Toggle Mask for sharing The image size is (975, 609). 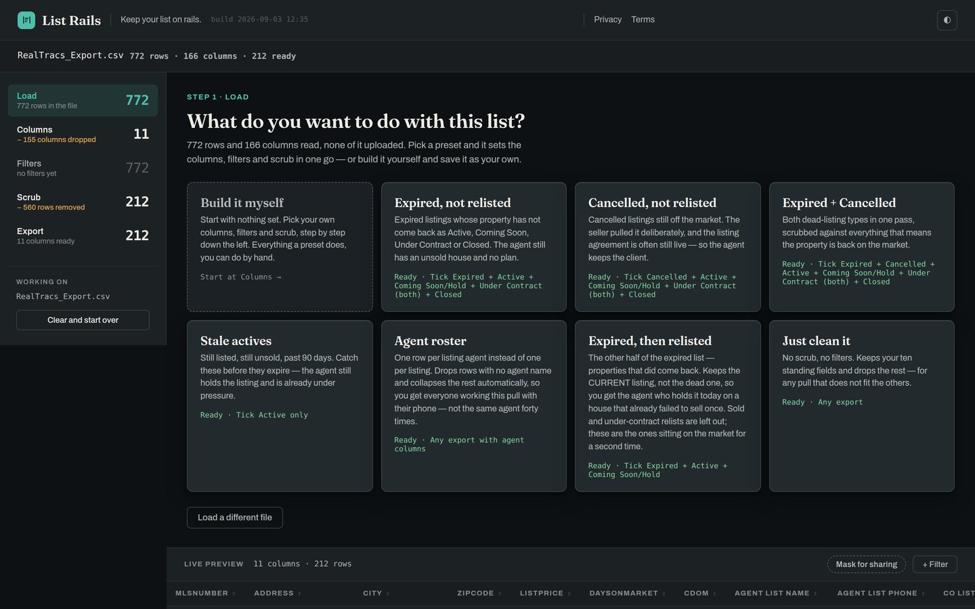(867, 564)
